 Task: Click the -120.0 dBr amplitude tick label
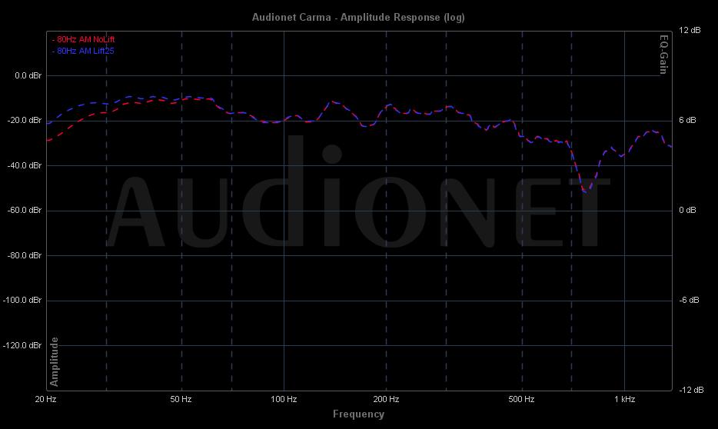coord(24,345)
